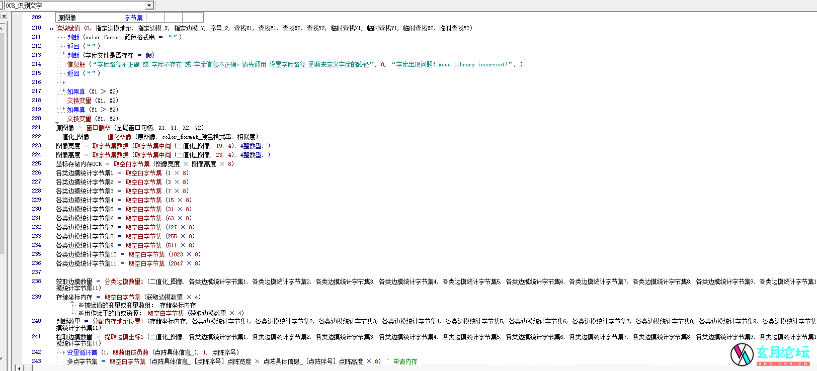Click the 取空白字节集 call on line 225

tap(132, 164)
